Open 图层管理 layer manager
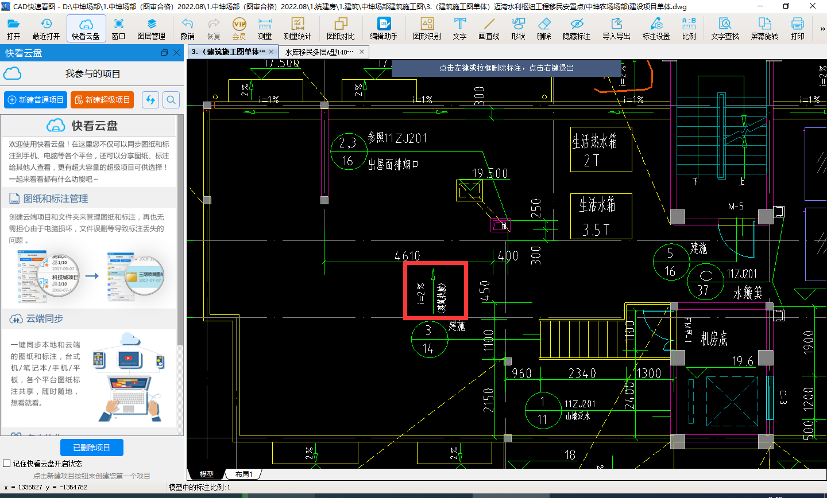Viewport: 827px width, 498px height. click(x=152, y=29)
